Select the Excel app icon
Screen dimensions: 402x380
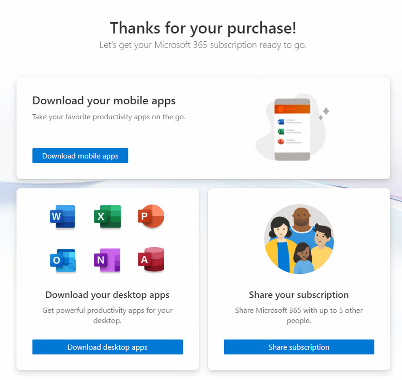(107, 217)
